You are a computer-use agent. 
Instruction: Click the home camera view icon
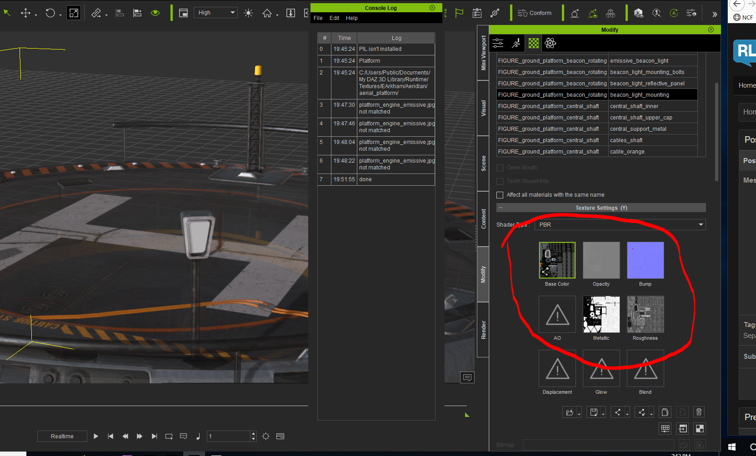click(267, 13)
